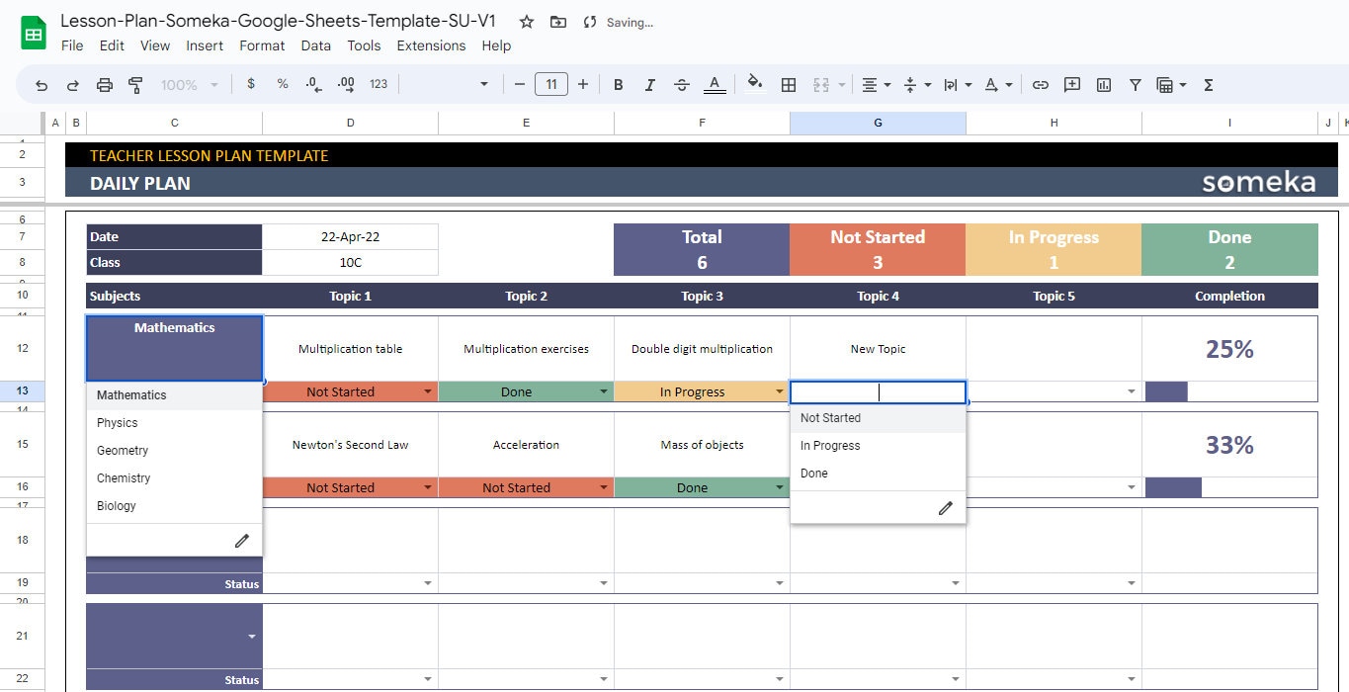The image size is (1349, 692).
Task: Apply bold formatting to selected cell
Action: (x=618, y=84)
